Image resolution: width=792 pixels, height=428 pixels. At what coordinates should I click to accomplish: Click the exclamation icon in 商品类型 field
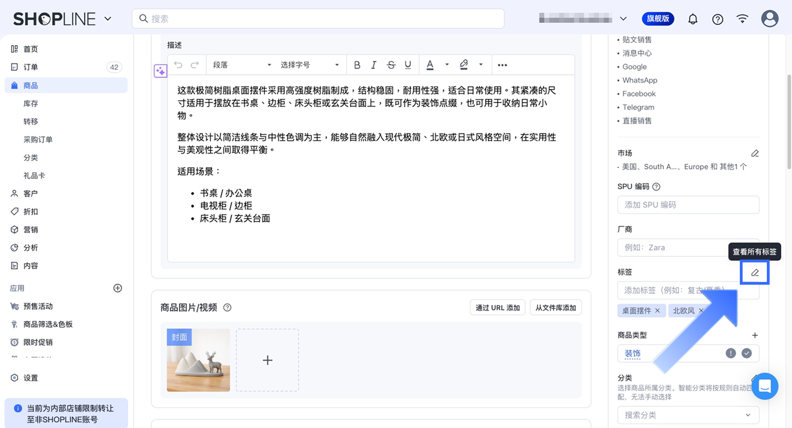[731, 353]
